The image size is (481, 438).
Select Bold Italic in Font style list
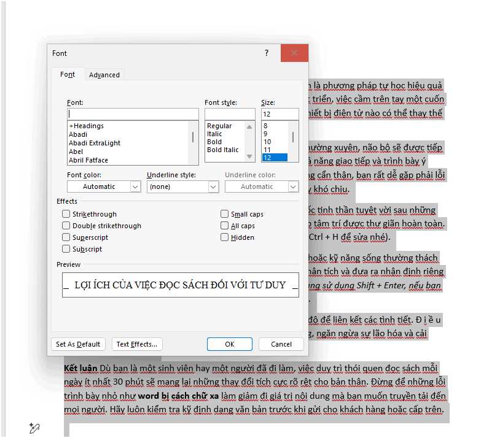(223, 150)
